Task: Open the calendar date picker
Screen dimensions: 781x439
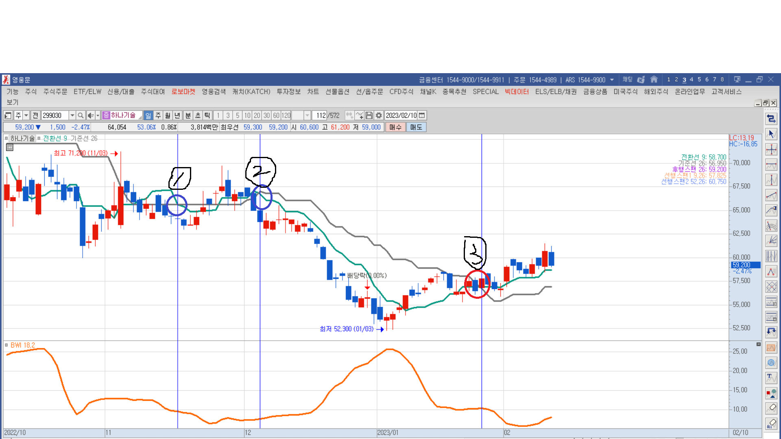Action: tap(422, 115)
